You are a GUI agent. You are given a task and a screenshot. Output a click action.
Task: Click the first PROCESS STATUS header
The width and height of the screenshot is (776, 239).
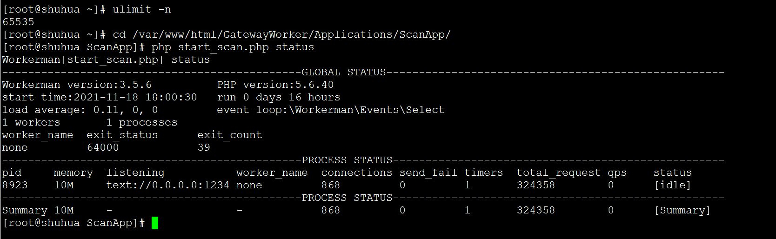pyautogui.click(x=347, y=160)
